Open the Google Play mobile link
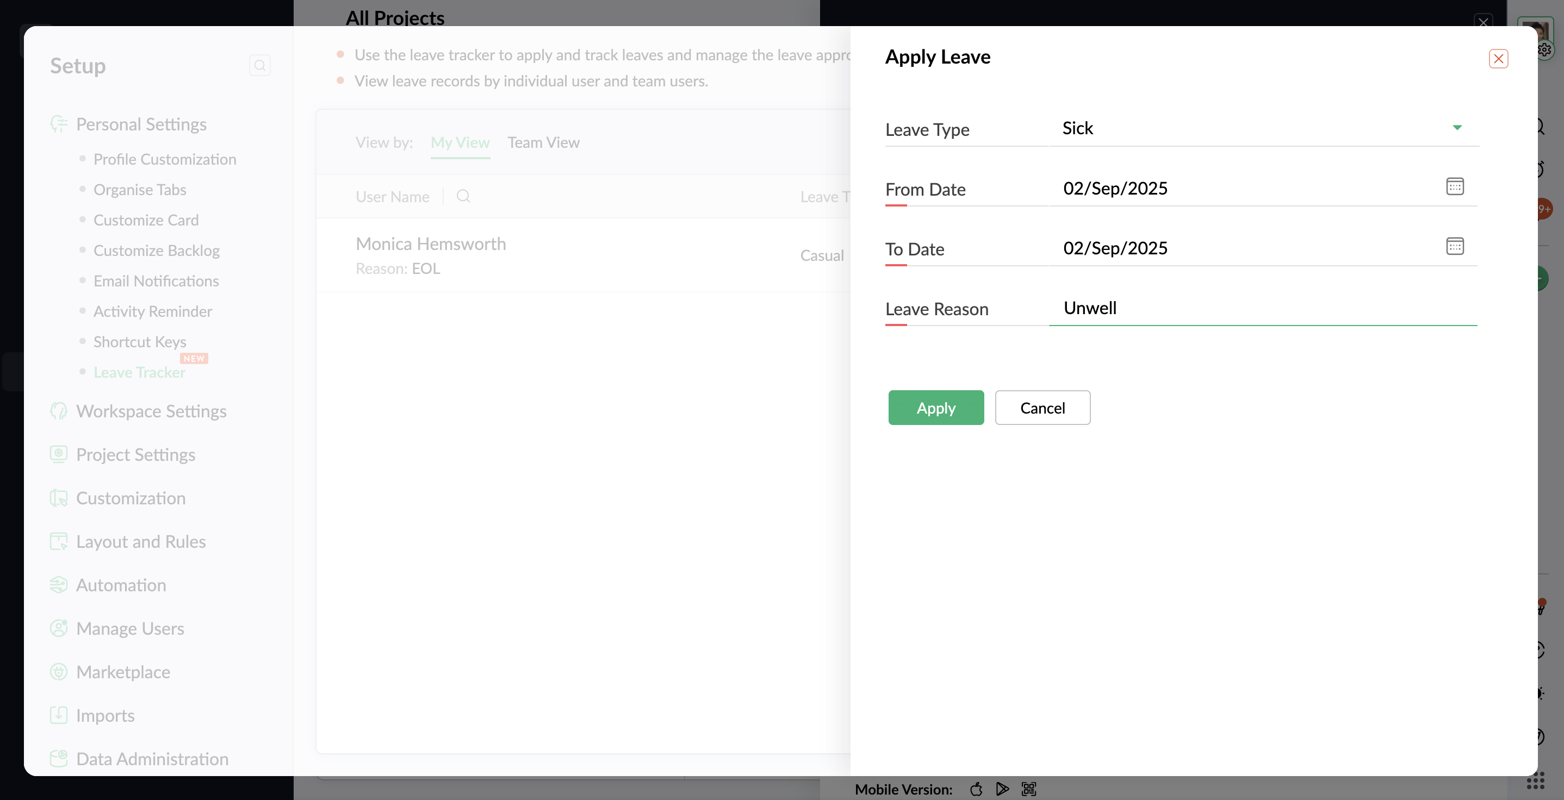This screenshot has width=1564, height=800. pyautogui.click(x=1002, y=789)
